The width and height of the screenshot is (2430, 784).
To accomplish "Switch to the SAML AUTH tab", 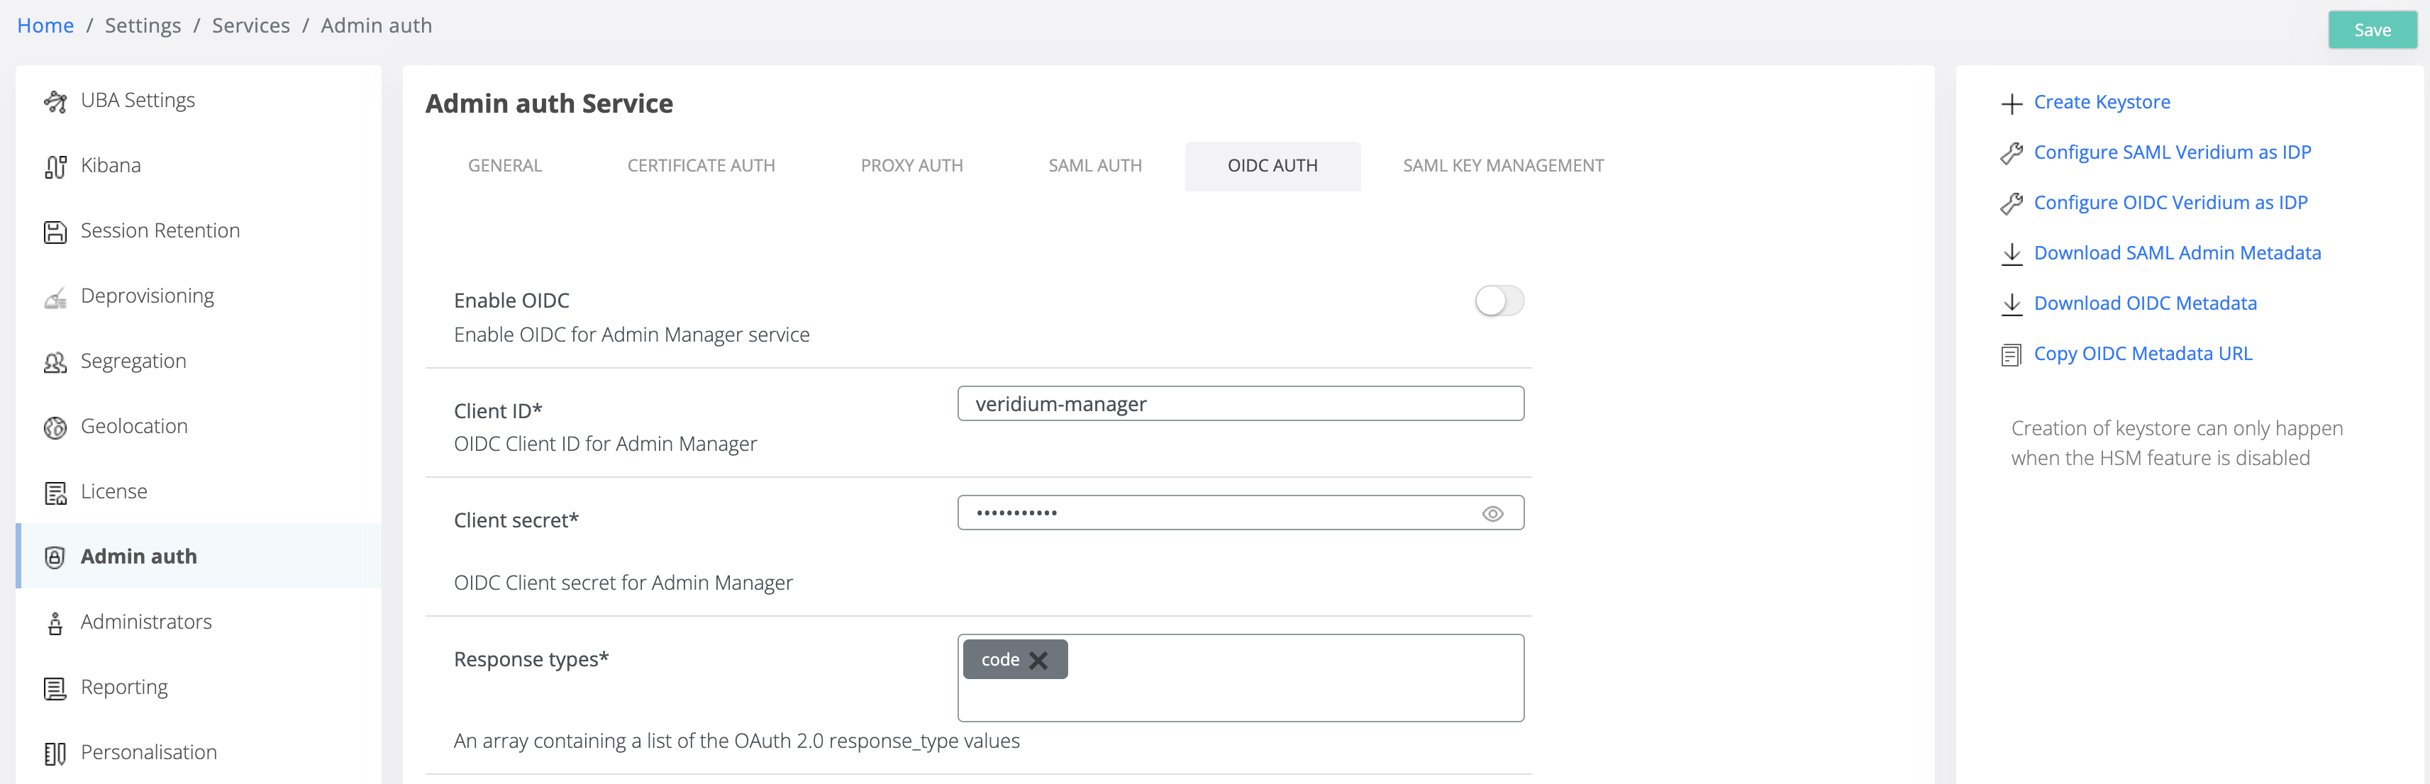I will (x=1094, y=165).
